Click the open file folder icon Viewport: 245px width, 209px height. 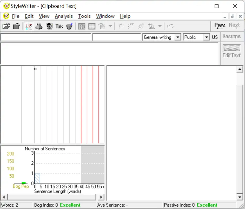coord(6,26)
